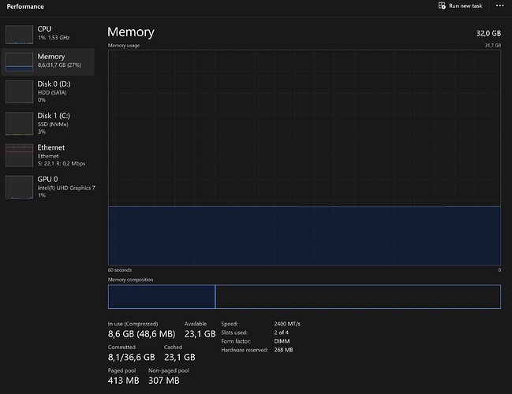Click the Ethernet activity graph thumbnail

(19, 155)
